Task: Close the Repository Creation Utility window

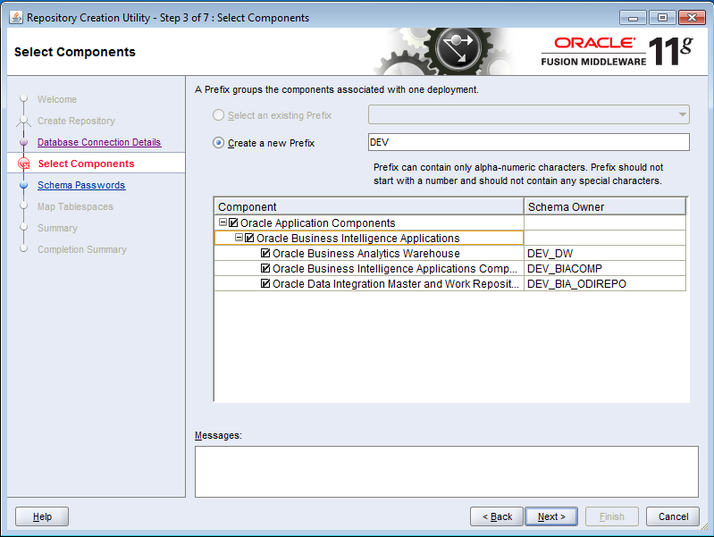Action: 693,18
